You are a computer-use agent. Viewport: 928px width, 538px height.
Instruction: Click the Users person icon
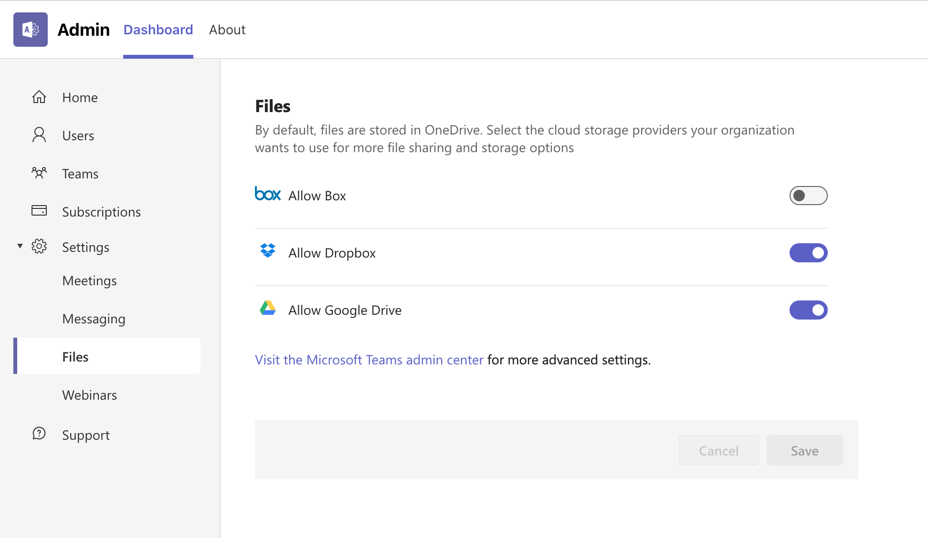pyautogui.click(x=39, y=135)
